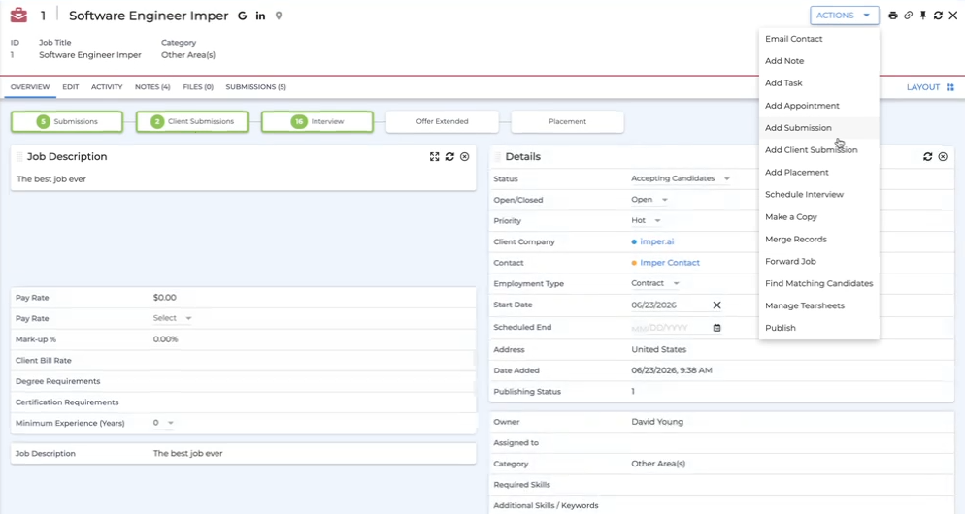
Task: Open the Imper Contact link
Action: tap(670, 263)
